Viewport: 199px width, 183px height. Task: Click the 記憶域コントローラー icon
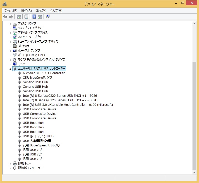click(15, 168)
